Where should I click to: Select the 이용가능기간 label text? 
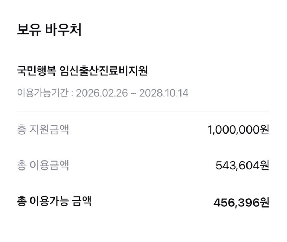pos(43,93)
